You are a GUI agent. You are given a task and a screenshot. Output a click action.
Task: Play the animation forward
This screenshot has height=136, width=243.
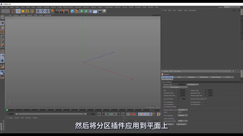111,114
